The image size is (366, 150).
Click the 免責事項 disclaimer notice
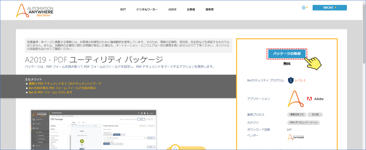click(x=128, y=45)
